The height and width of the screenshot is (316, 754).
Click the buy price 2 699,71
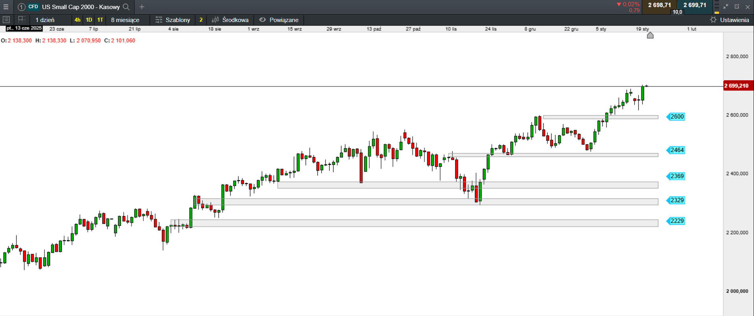695,5
